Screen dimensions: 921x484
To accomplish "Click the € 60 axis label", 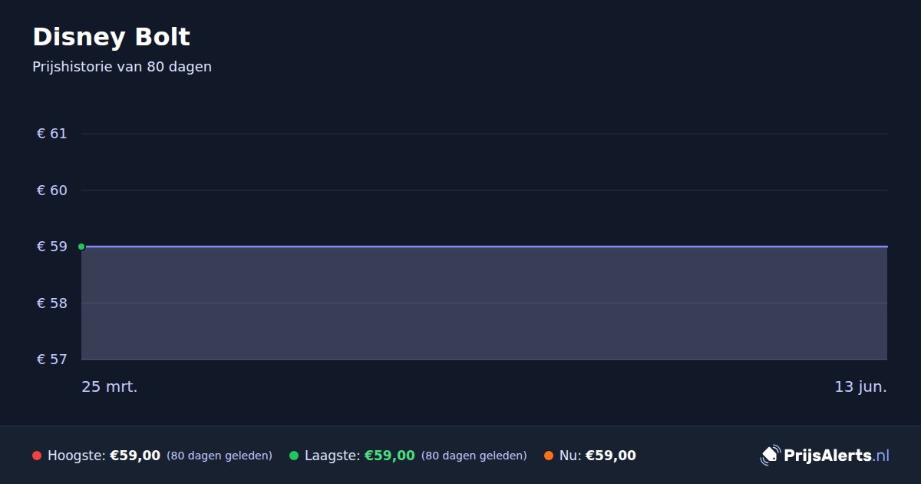I will point(52,190).
